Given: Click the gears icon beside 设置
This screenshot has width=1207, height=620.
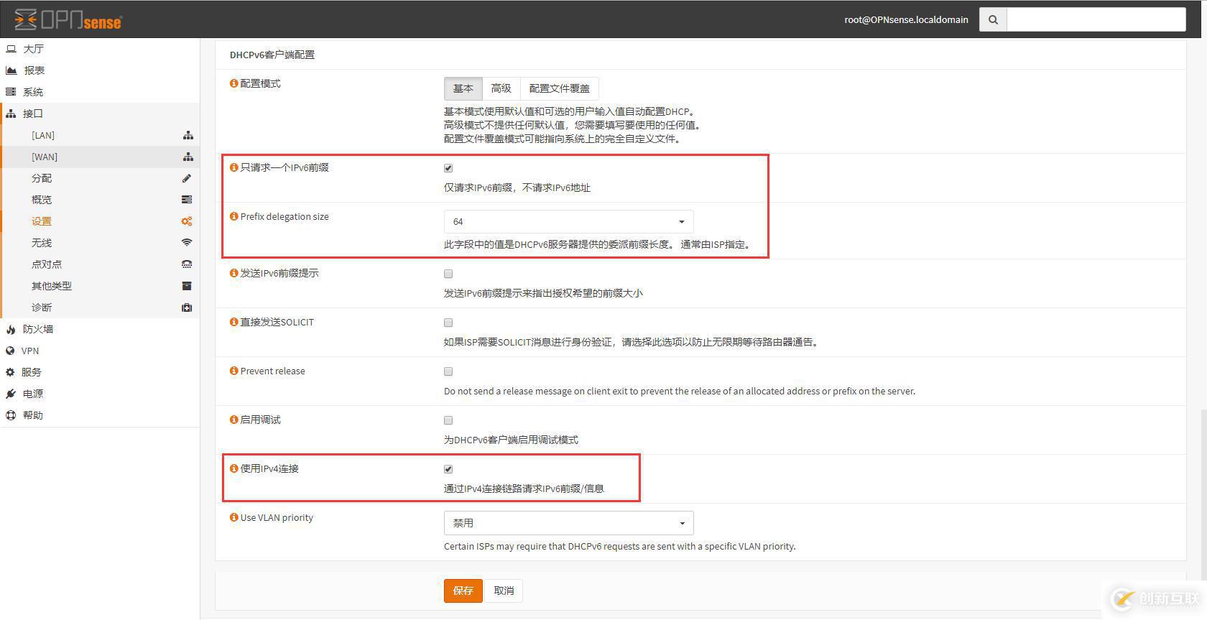Looking at the screenshot, I should click(x=187, y=221).
